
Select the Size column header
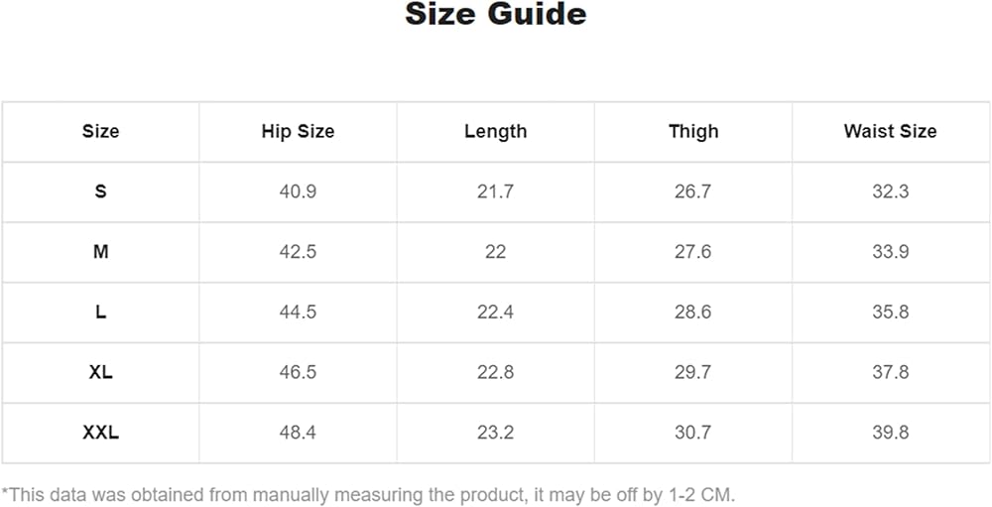tap(100, 131)
